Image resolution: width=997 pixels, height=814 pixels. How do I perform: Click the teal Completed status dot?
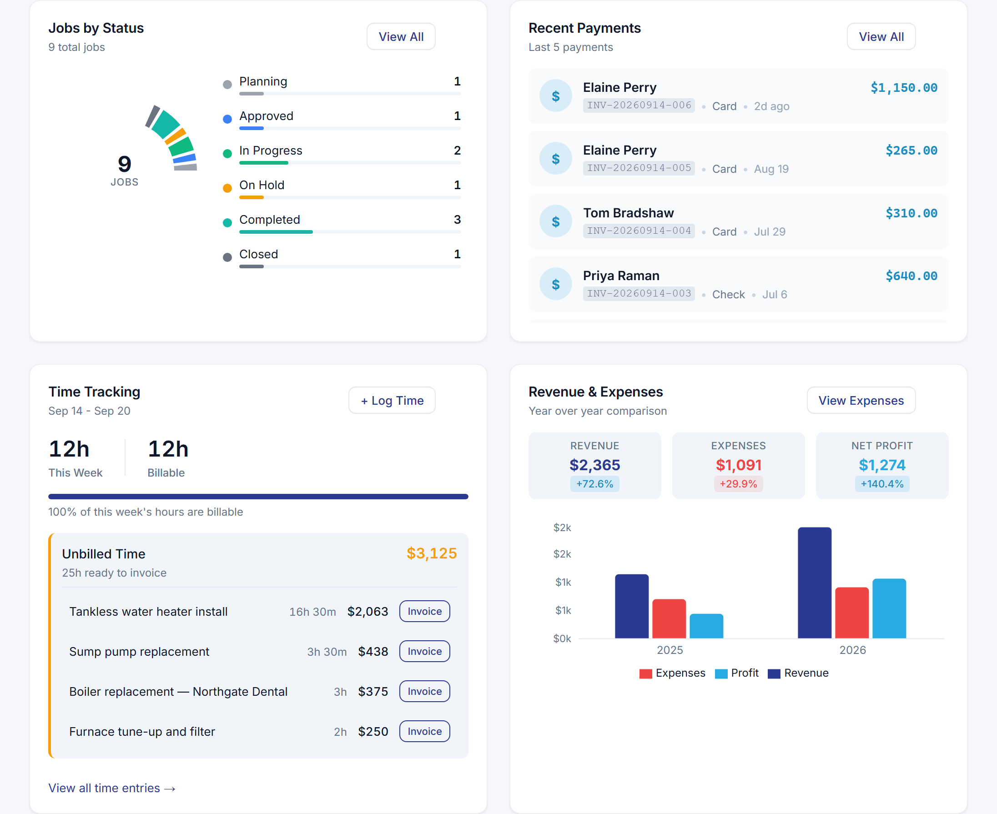pyautogui.click(x=227, y=223)
